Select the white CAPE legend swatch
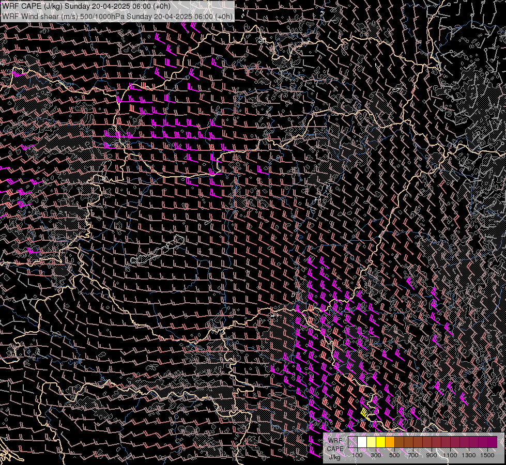The height and width of the screenshot is (465, 506). tap(362, 442)
